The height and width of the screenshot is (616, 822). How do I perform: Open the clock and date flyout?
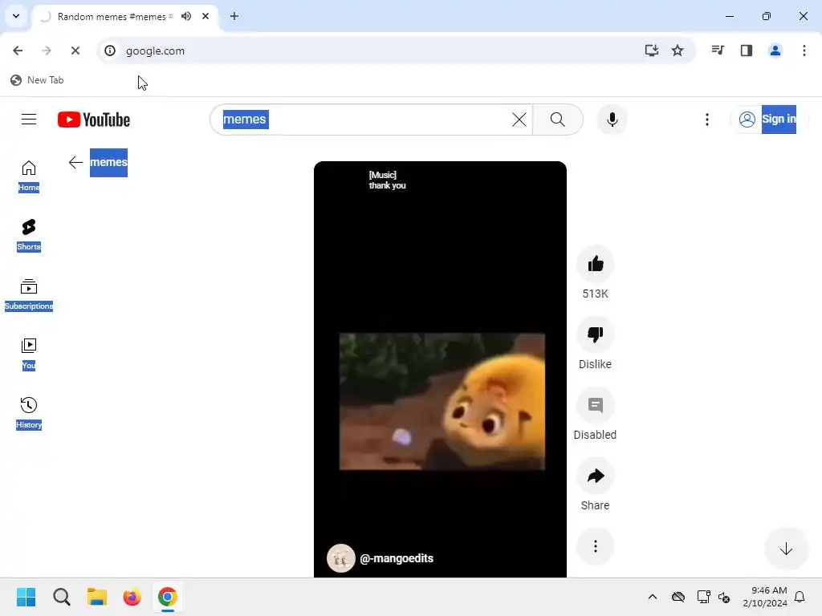(765, 597)
